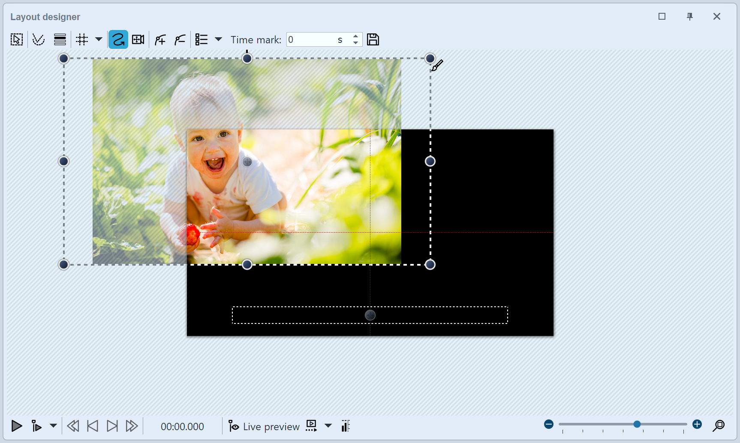Increase the Time mark value with up arrow
This screenshot has width=740, height=443.
click(355, 36)
